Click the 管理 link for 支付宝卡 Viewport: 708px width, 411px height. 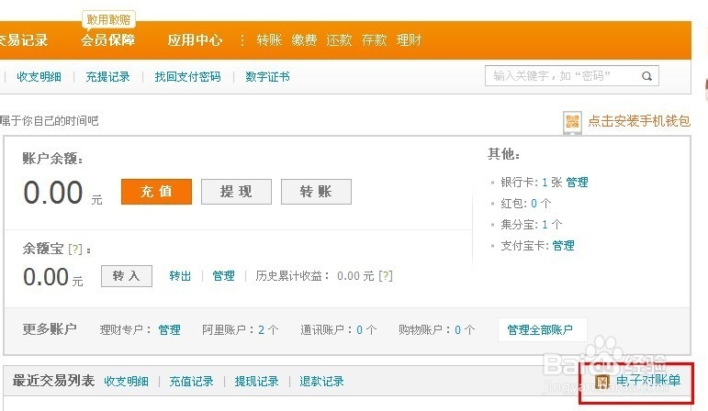(564, 246)
